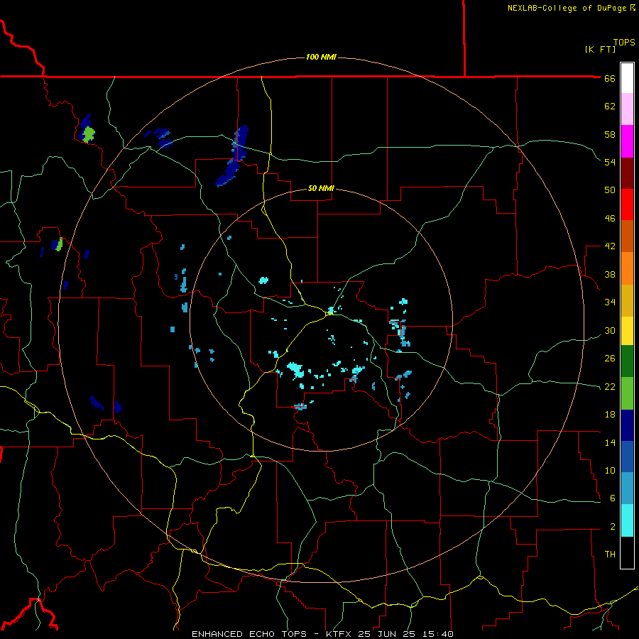639x639 pixels.
Task: Click the legend value 42
Action: 610,246
